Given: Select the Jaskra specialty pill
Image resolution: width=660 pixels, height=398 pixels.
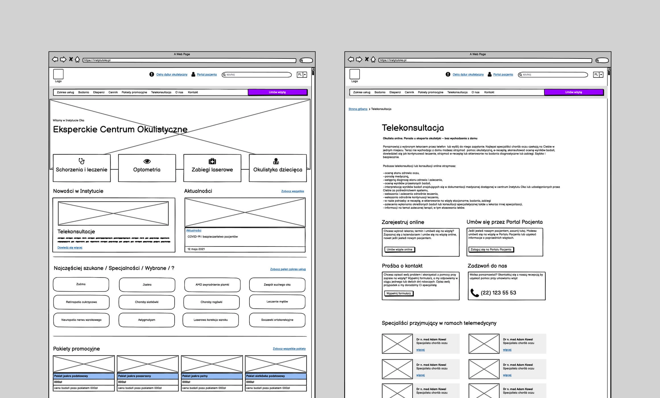Looking at the screenshot, I should (147, 285).
